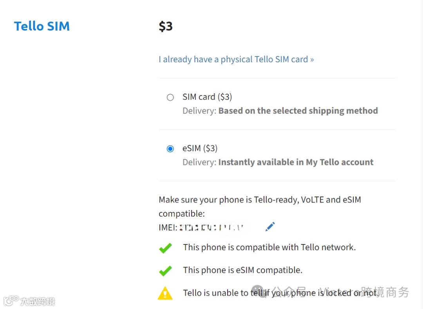Image resolution: width=423 pixels, height=309 pixels.
Task: Click 'Based on the selected shipping method' text
Action: click(x=298, y=111)
